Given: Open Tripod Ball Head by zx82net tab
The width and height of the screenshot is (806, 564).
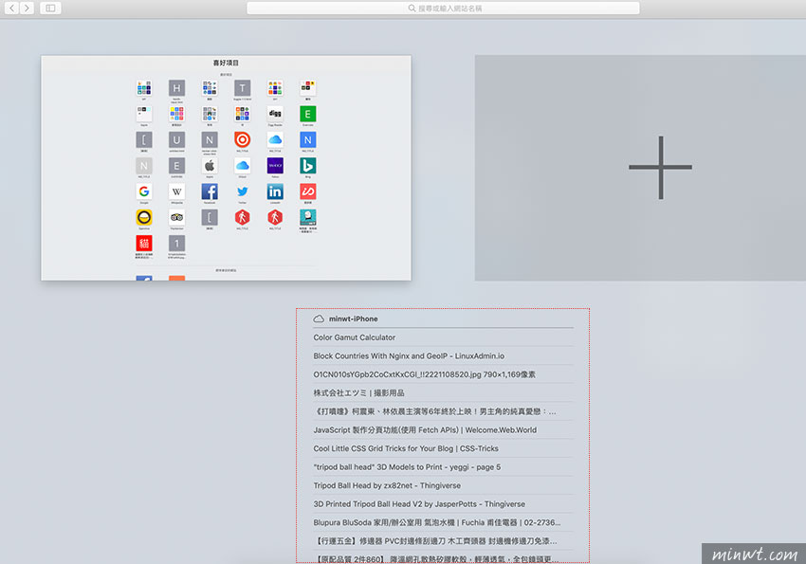Looking at the screenshot, I should tap(443, 485).
